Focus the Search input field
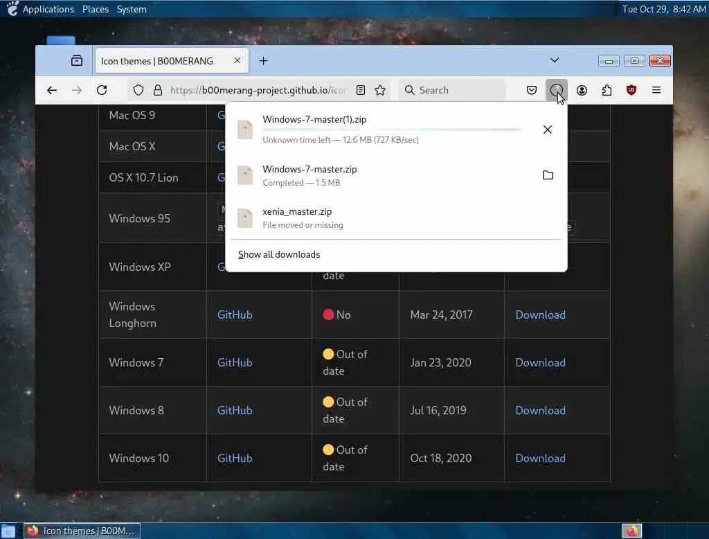 (x=451, y=90)
